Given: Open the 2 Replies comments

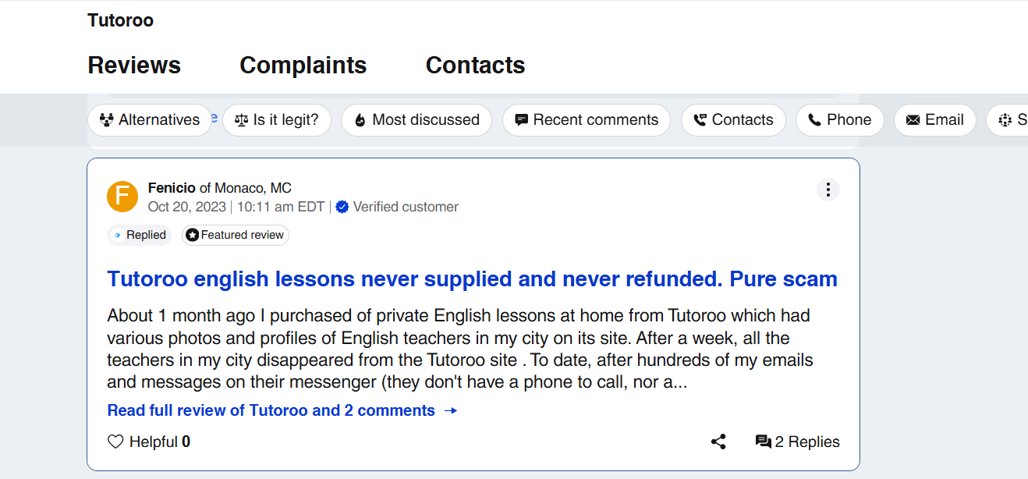Looking at the screenshot, I should (797, 442).
